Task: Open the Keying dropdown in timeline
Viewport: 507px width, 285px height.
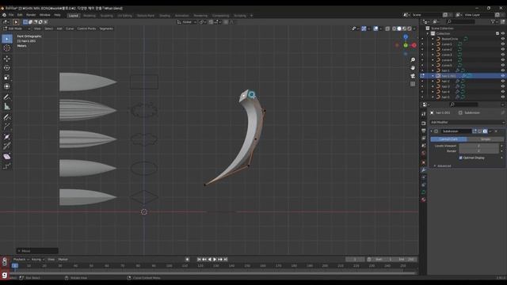Action: (x=38, y=260)
